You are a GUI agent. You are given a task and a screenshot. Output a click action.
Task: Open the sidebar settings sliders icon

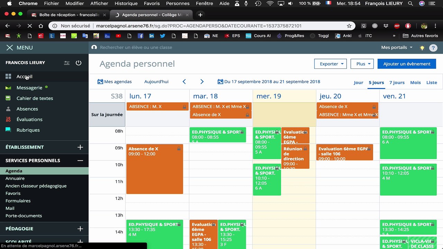[x=67, y=63]
